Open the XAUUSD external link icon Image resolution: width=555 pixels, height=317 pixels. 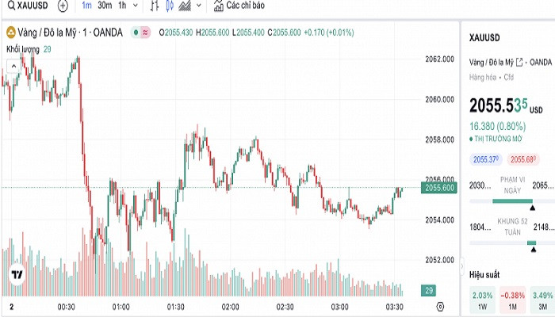(519, 62)
